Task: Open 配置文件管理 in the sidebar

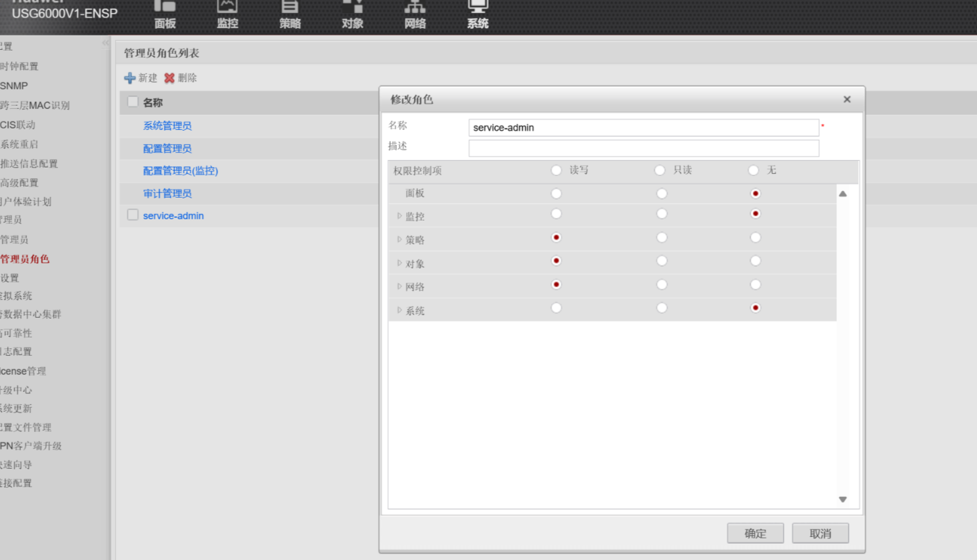Action: click(x=26, y=427)
